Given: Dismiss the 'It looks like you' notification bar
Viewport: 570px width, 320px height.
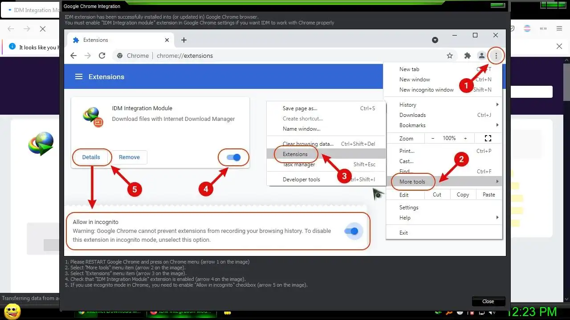Looking at the screenshot, I should coord(559,46).
